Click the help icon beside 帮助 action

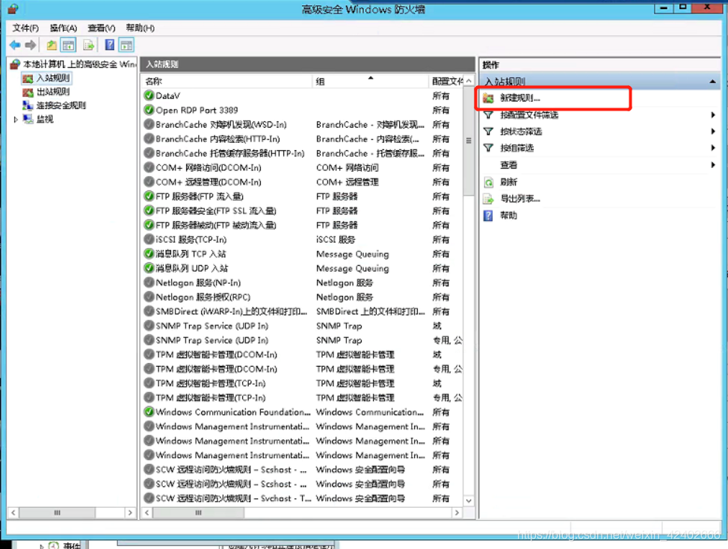(488, 216)
